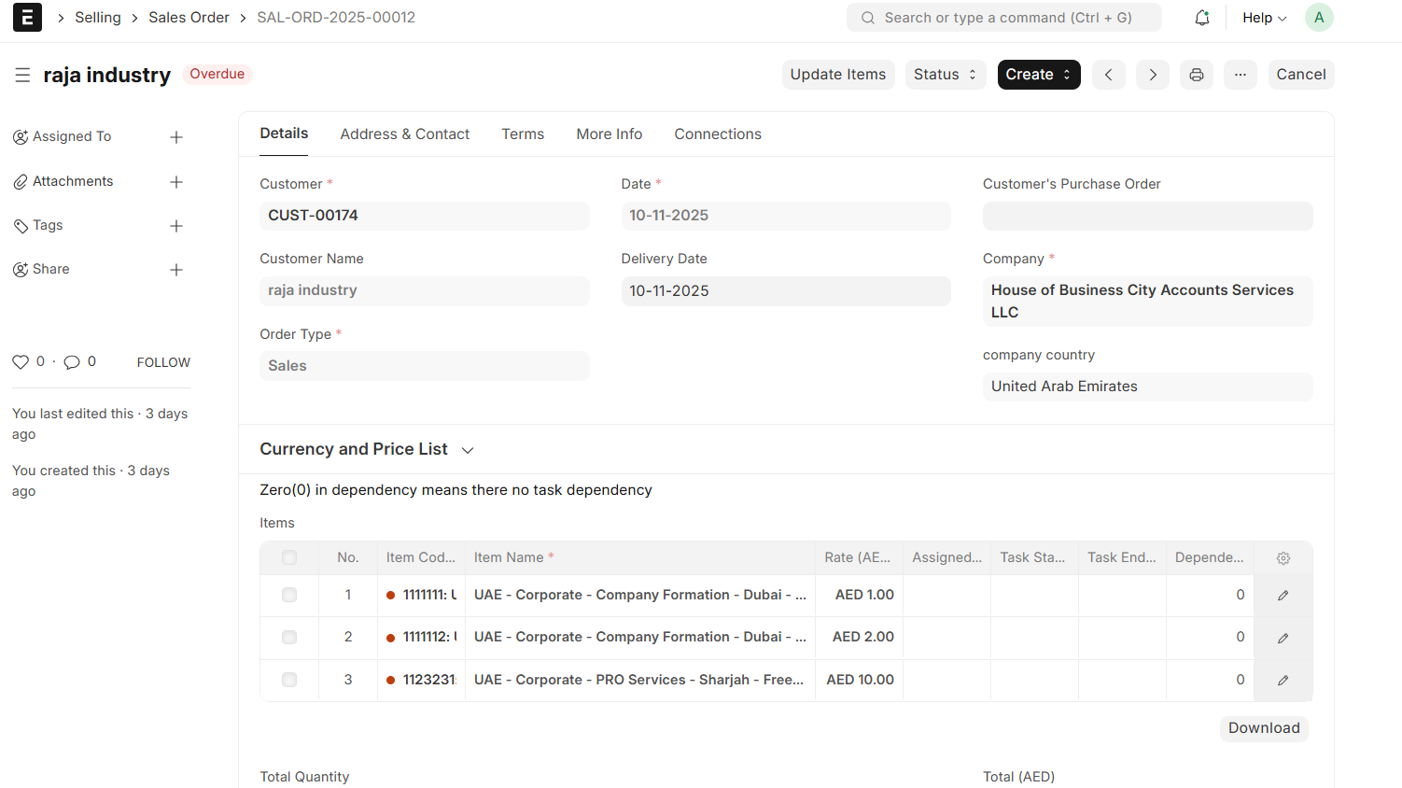Toggle the sidebar hamburger icon
1402x788 pixels.
22,75
